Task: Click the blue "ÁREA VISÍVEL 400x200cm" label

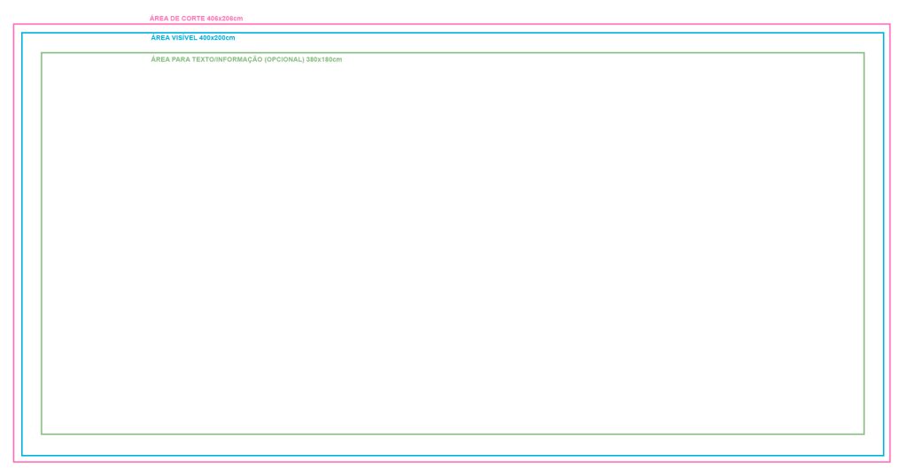Action: pos(192,38)
